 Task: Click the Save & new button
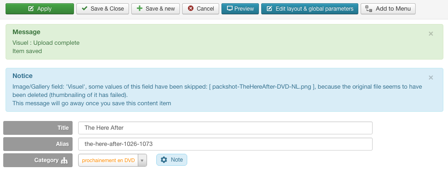[x=155, y=9]
